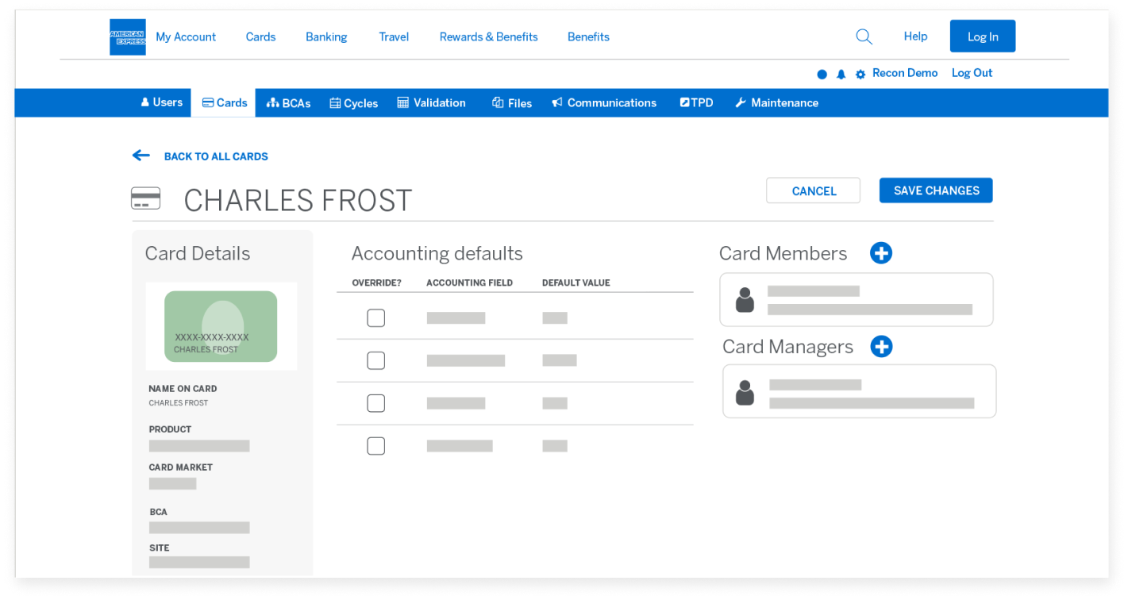Click the Log Out link
This screenshot has width=1128, height=596.
972,73
